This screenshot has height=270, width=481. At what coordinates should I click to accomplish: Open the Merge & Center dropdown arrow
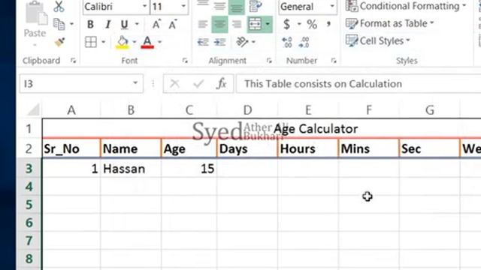[268, 24]
